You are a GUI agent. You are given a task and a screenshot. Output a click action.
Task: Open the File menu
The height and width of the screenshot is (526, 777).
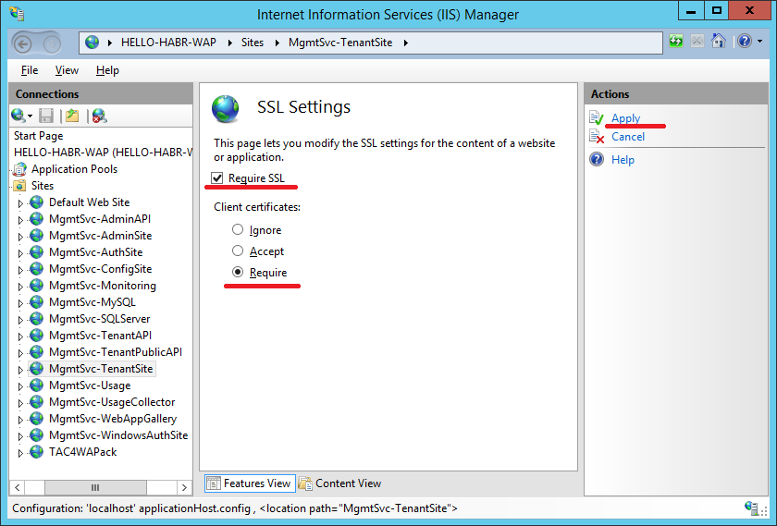(30, 70)
